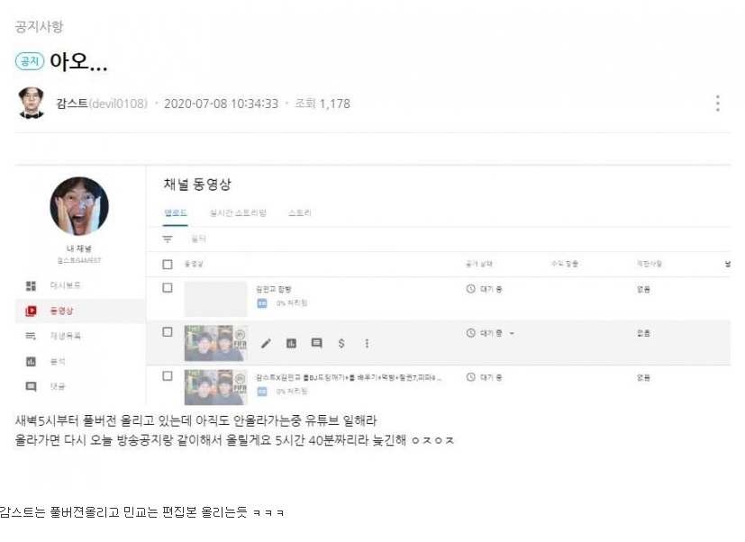Open 대시보드 dashboard in sidebar

click(x=65, y=285)
